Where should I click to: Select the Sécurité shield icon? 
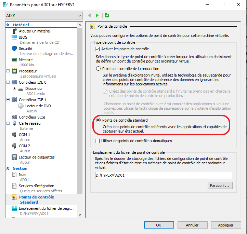click(14, 49)
